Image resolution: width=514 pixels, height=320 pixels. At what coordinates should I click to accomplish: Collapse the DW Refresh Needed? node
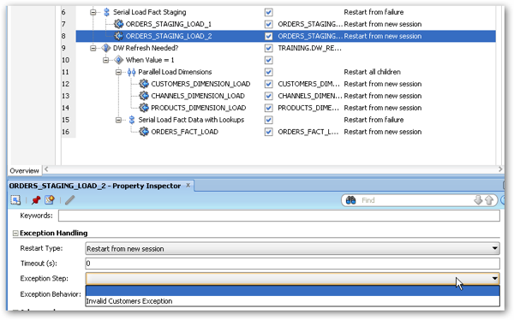[93, 48]
